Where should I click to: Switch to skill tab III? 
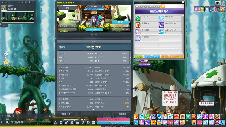click(150, 6)
